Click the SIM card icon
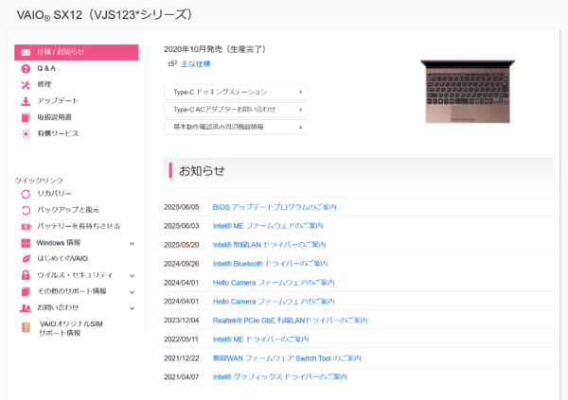This screenshot has height=400, width=568. (26, 327)
